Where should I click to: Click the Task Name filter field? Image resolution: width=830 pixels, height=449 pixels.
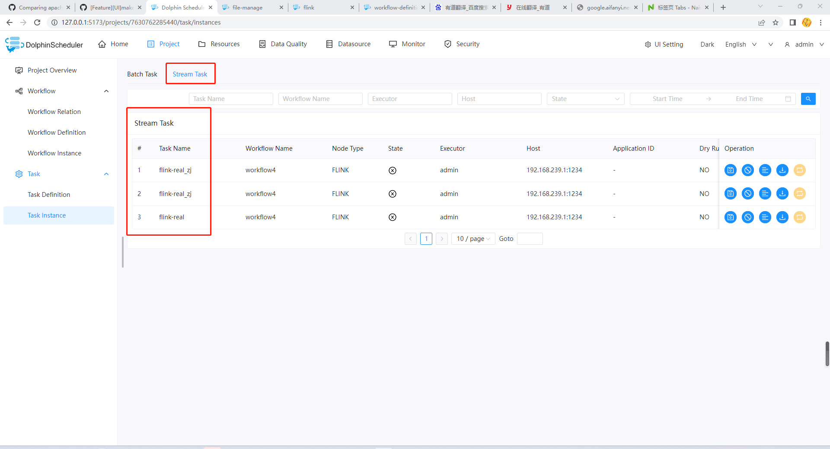pyautogui.click(x=231, y=99)
